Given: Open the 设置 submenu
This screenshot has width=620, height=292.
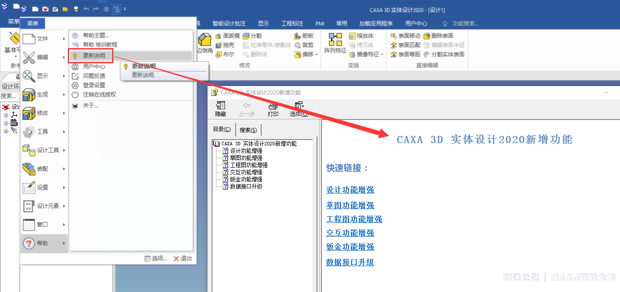Looking at the screenshot, I should [x=44, y=188].
